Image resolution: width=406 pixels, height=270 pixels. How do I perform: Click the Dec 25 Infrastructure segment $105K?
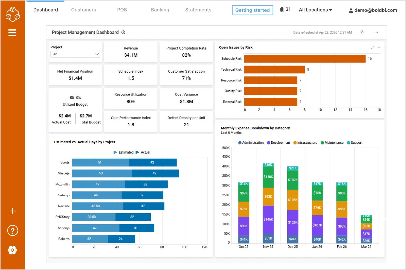click(x=293, y=200)
